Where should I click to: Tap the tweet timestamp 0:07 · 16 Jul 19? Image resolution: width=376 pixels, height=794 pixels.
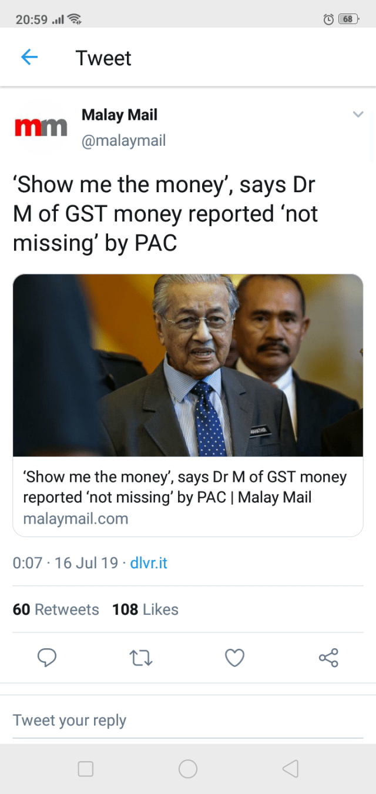[65, 563]
